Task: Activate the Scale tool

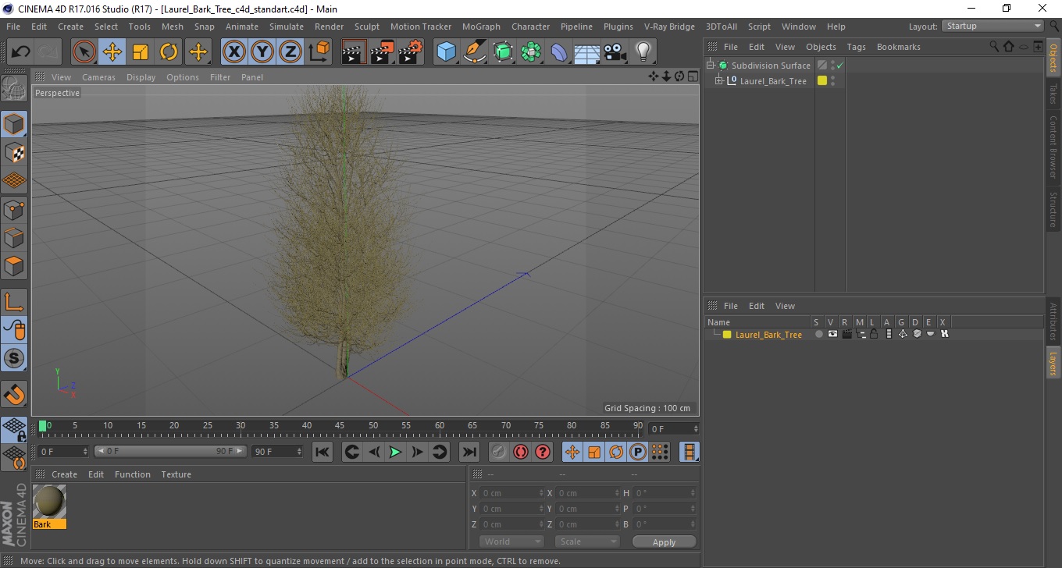Action: pos(141,52)
